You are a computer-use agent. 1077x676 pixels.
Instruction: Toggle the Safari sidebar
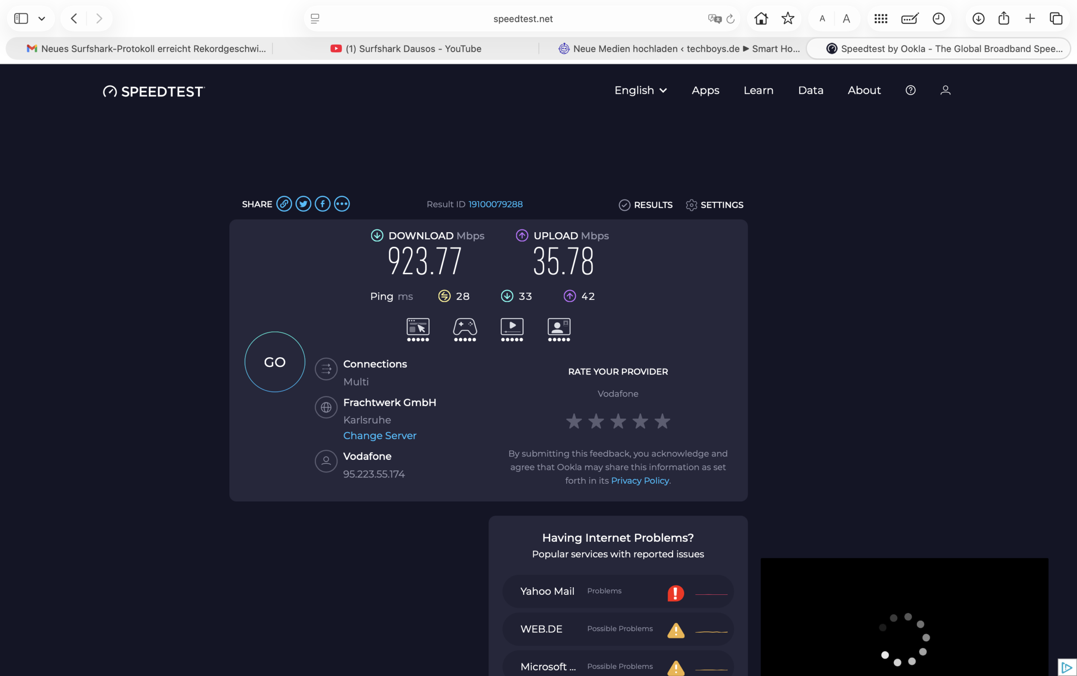click(x=21, y=19)
